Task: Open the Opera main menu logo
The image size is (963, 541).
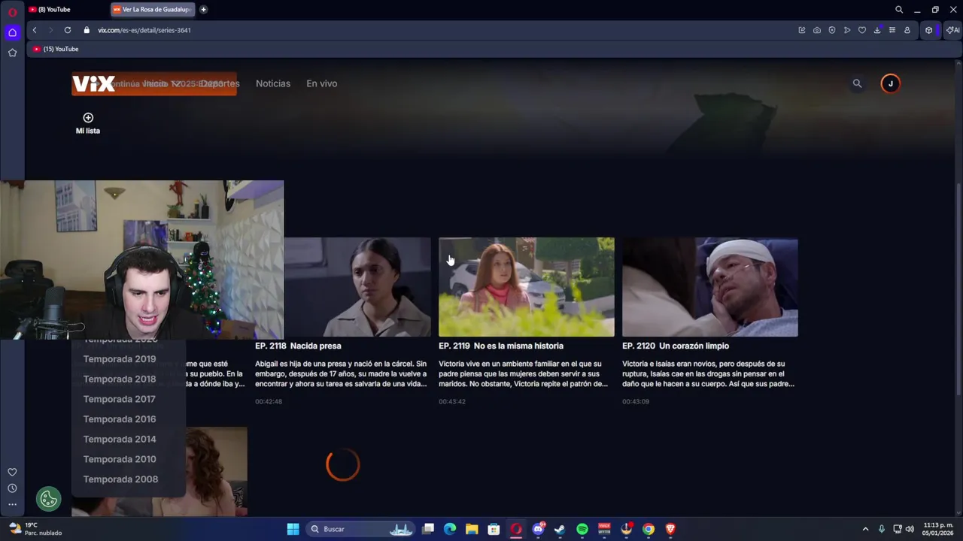Action: point(12,12)
